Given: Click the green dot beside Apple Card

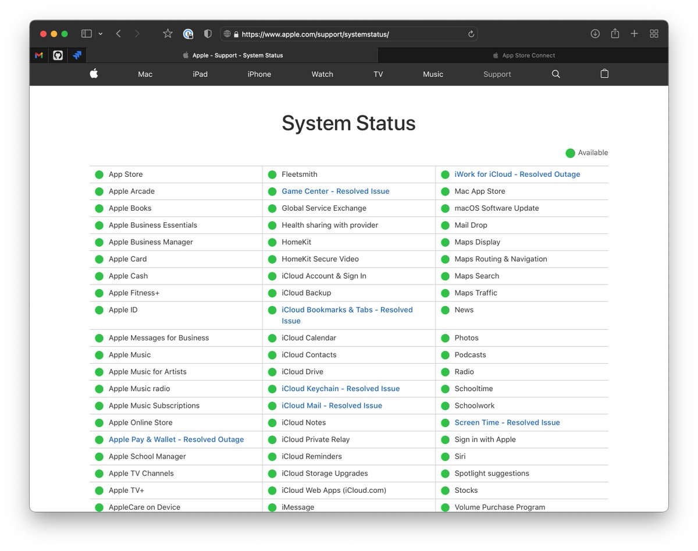Looking at the screenshot, I should (99, 259).
